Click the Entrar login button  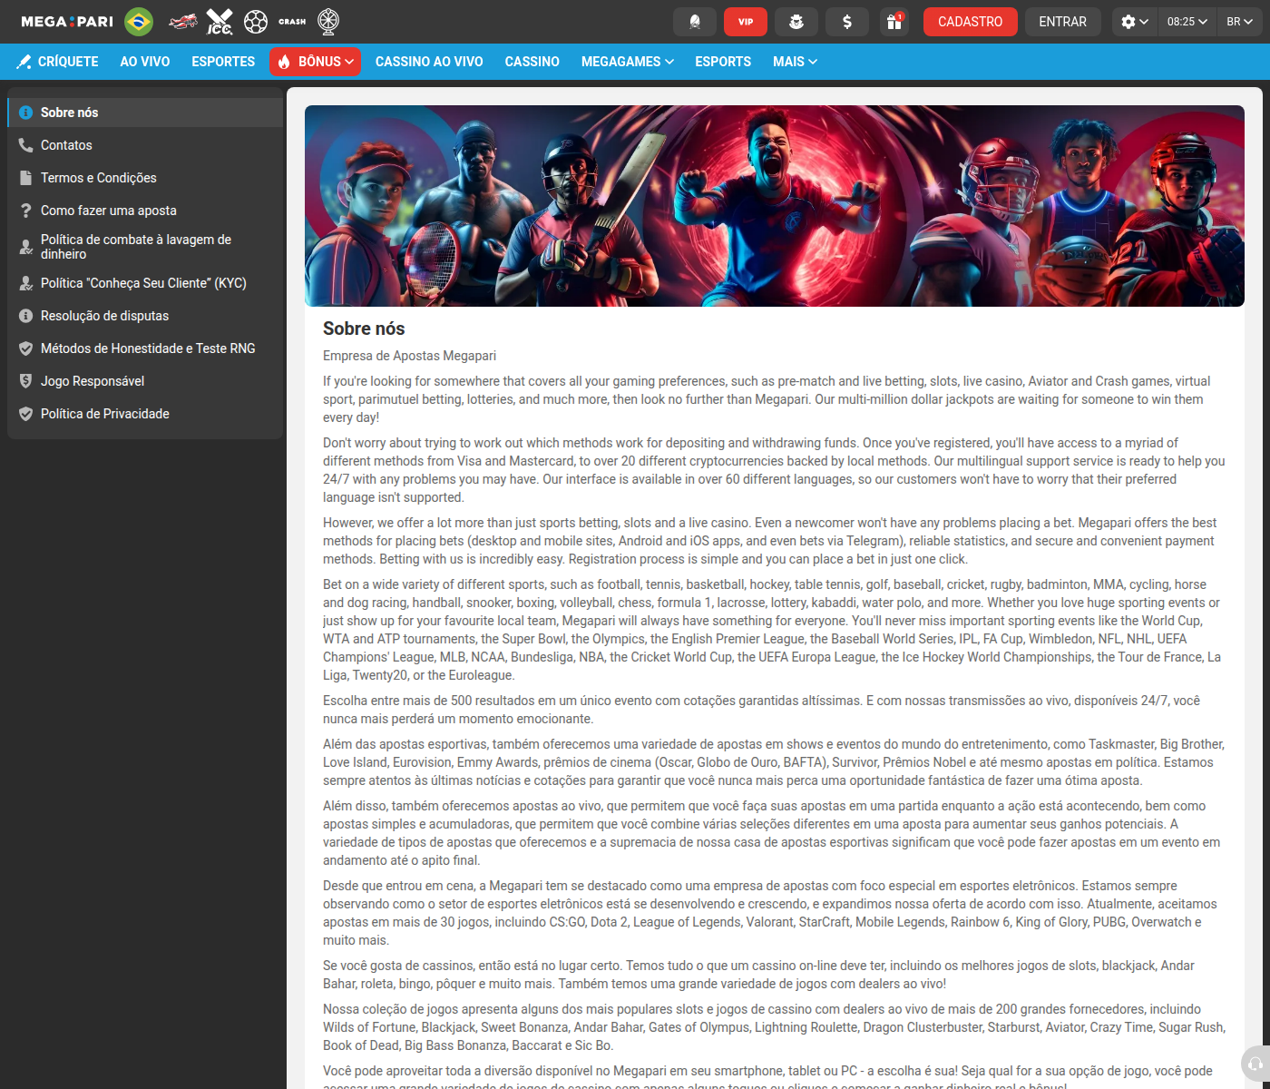(1062, 22)
